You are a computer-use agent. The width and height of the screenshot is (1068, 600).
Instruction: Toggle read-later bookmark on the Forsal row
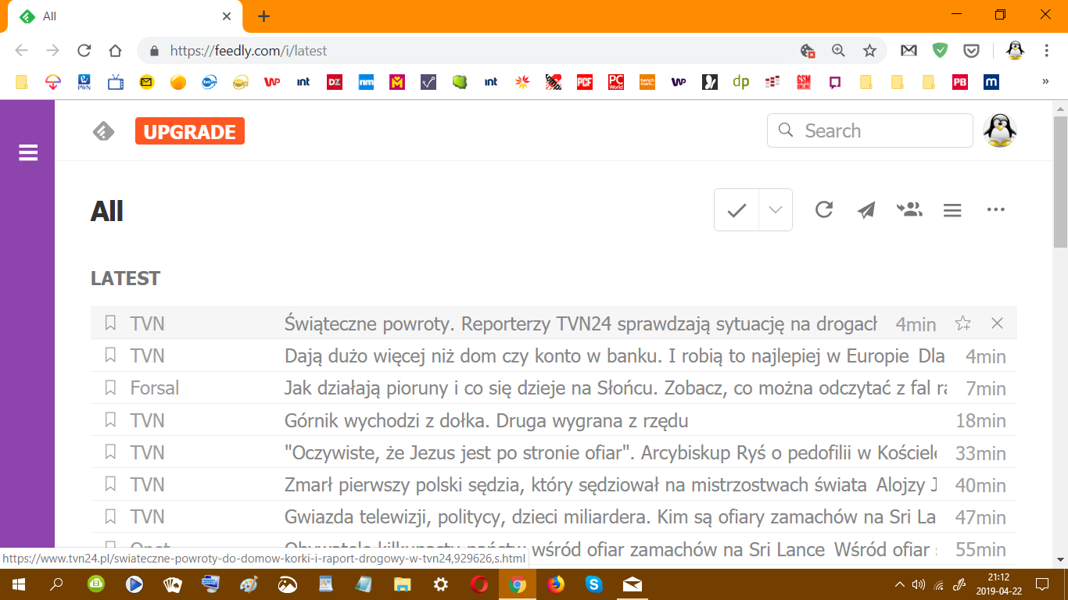(110, 387)
